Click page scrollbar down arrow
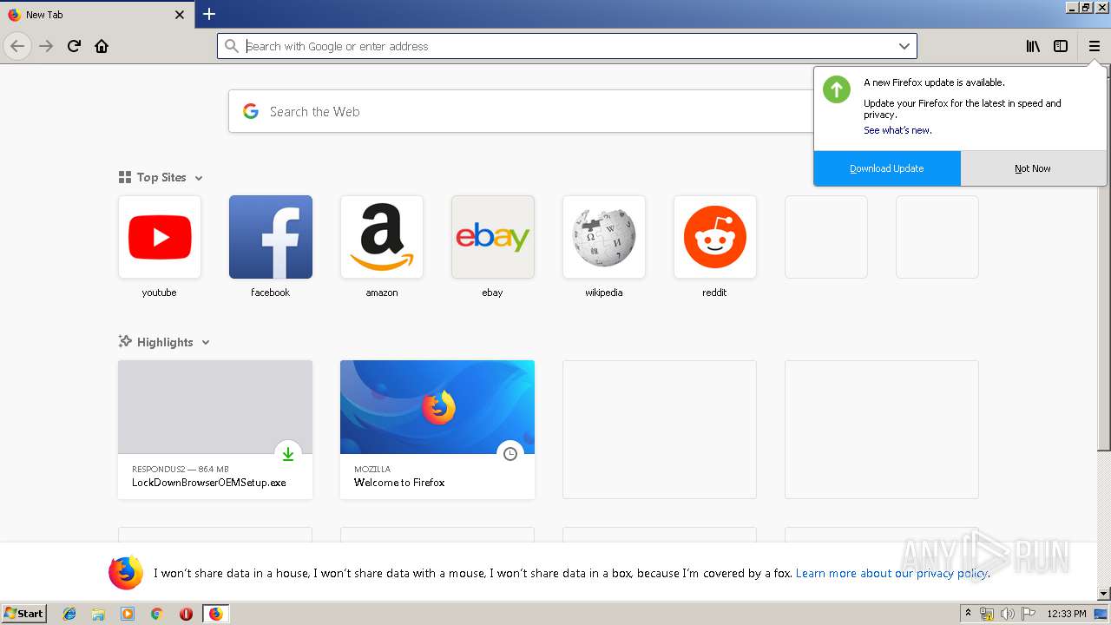 point(1104,594)
